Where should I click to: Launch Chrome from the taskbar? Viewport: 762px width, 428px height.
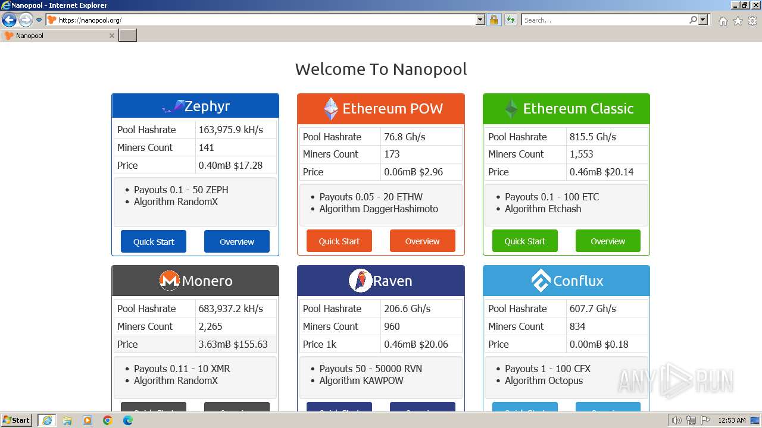(x=108, y=420)
